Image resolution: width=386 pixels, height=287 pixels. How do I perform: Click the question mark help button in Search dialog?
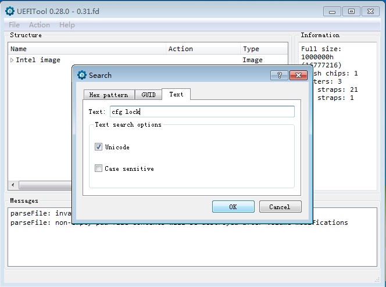(279, 76)
